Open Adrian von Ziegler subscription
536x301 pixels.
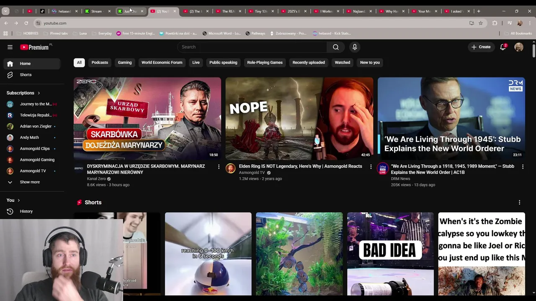(x=32, y=126)
